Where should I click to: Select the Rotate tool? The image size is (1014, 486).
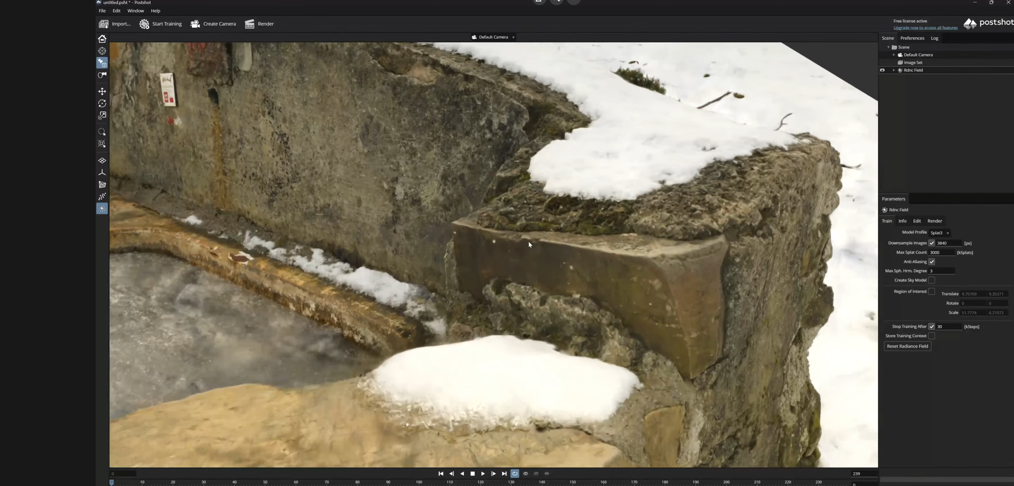point(102,103)
